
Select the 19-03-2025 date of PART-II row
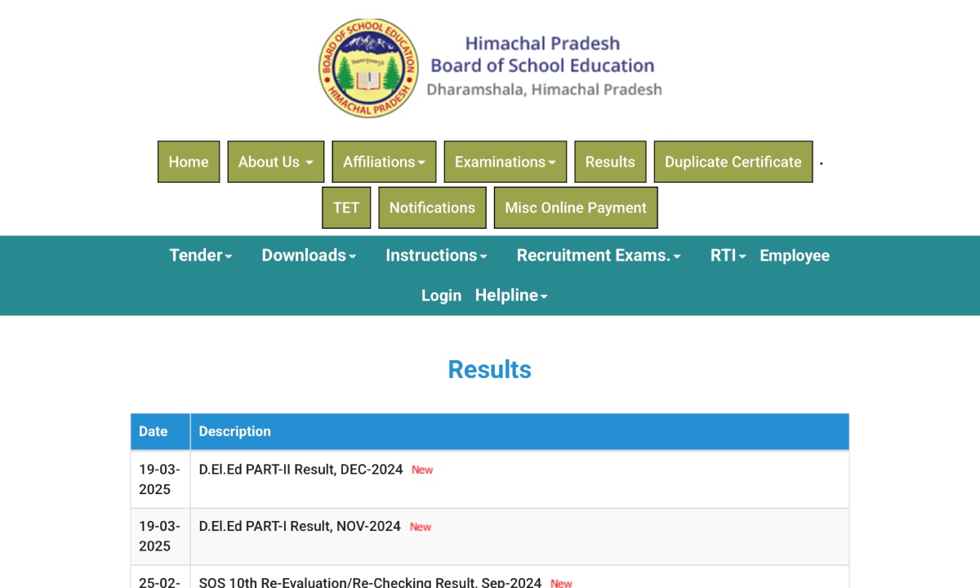coord(159,479)
